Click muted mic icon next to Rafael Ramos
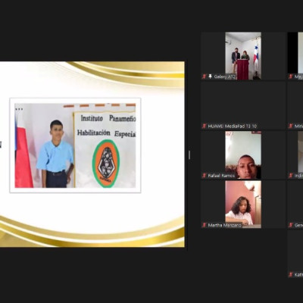 tap(205, 176)
